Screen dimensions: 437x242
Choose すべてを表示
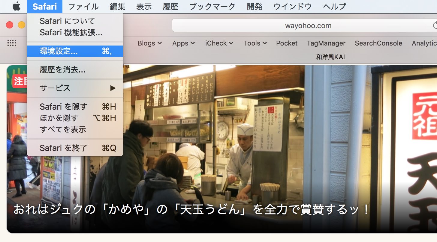click(x=75, y=129)
